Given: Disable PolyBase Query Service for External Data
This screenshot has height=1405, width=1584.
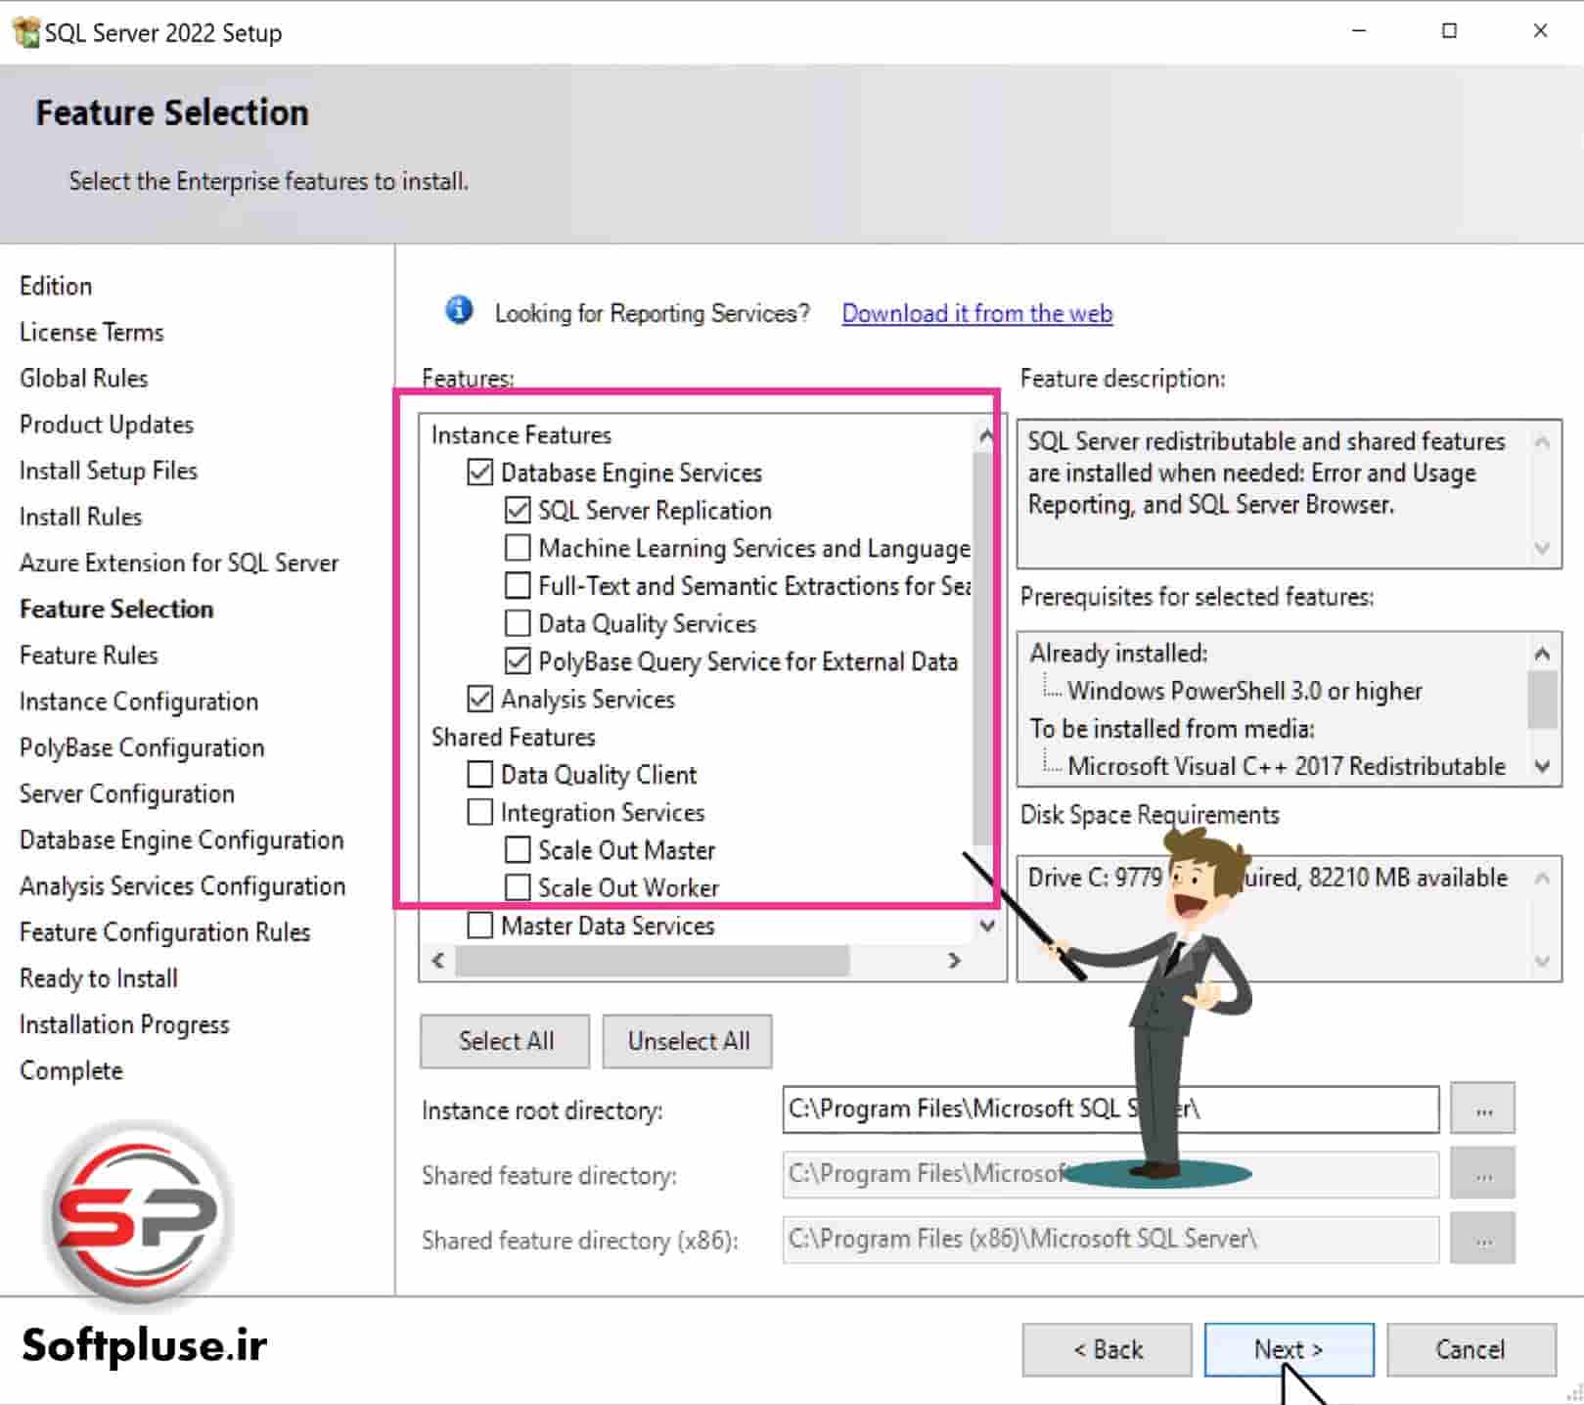Looking at the screenshot, I should click(x=518, y=661).
